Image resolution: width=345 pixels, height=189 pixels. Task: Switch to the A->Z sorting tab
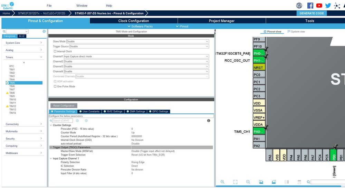(21, 36)
